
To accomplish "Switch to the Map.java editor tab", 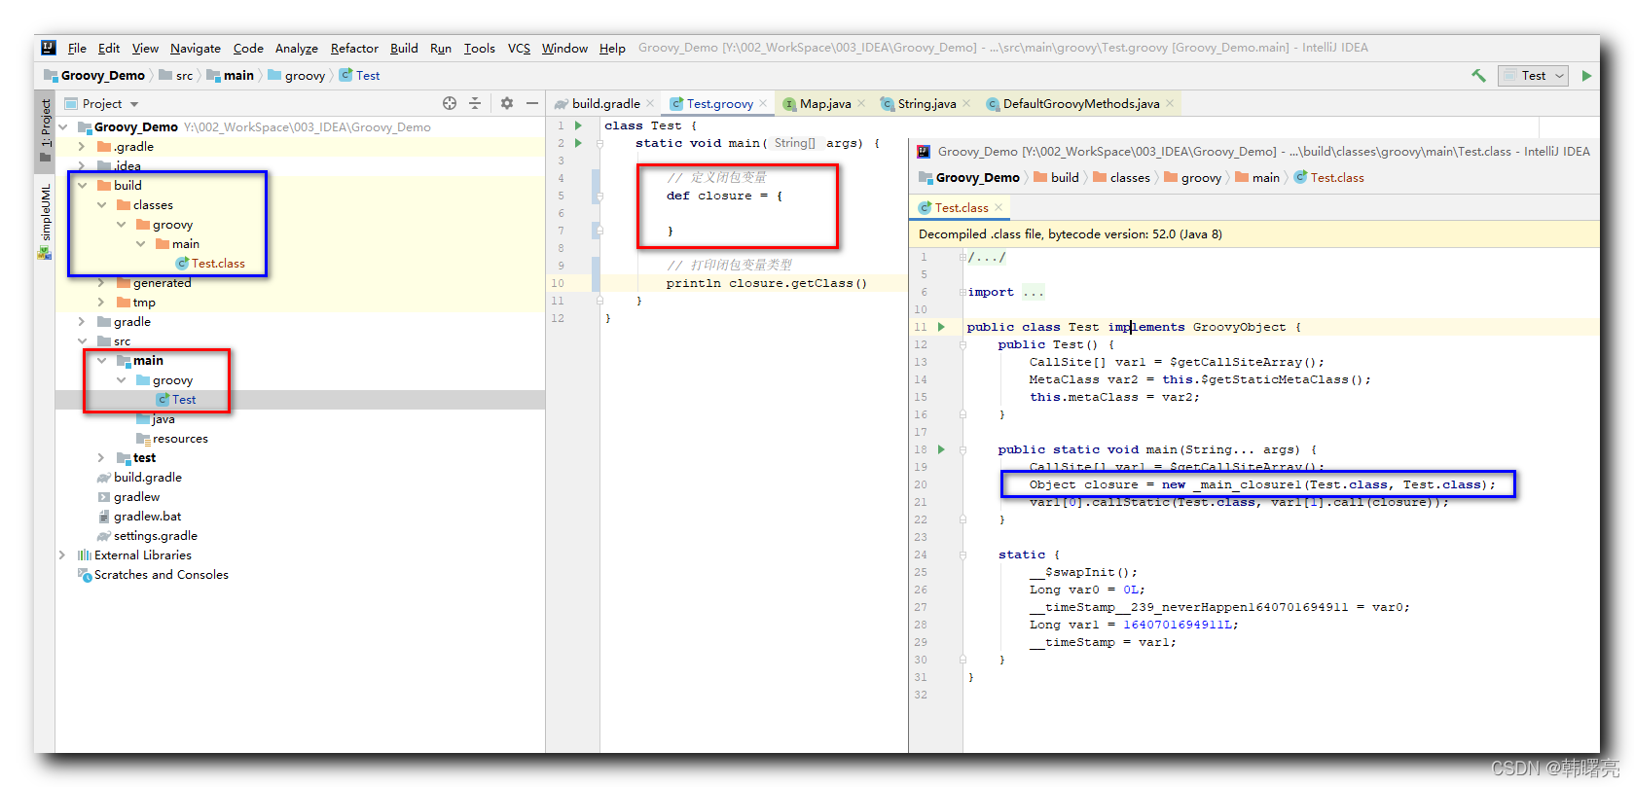I will 824,103.
